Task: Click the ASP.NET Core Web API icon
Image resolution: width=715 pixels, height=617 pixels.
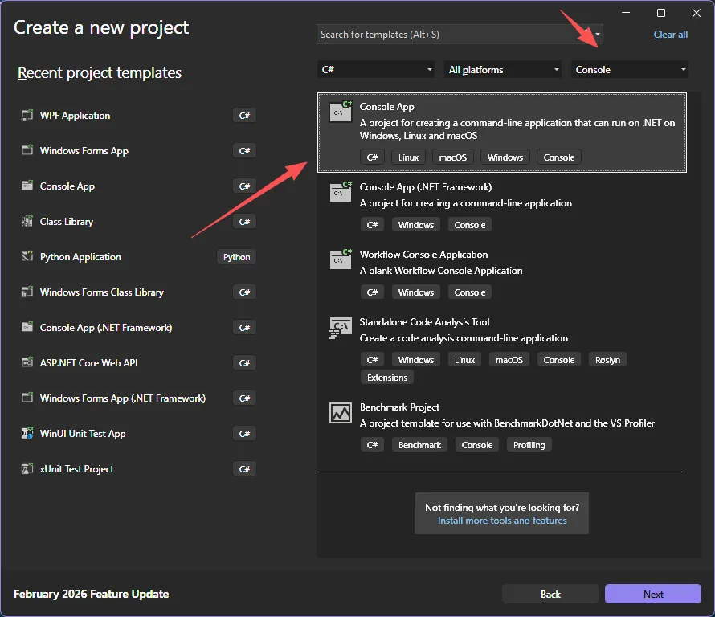Action: pyautogui.click(x=27, y=362)
